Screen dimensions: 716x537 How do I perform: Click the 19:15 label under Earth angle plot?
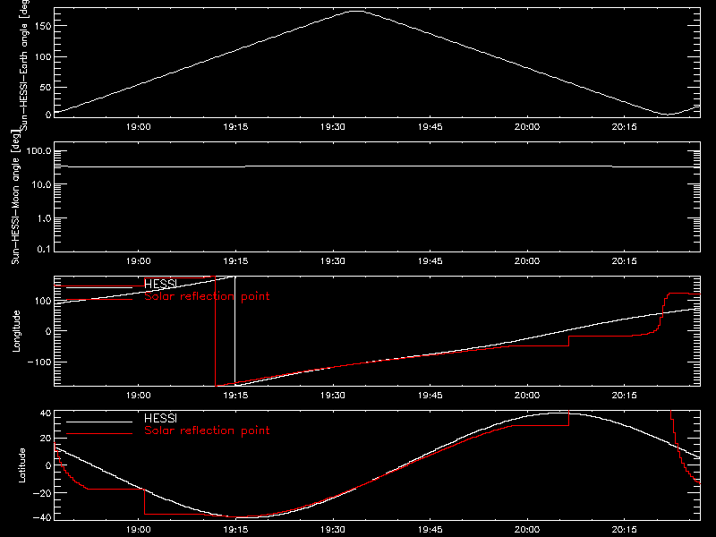[235, 126]
